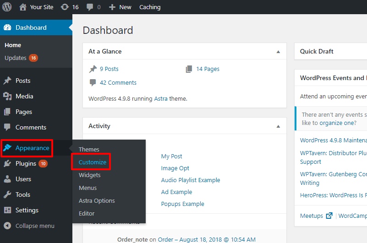Viewport: 367px width, 243px height.
Task: Click the Users person icon in sidebar
Action: pyautogui.click(x=7, y=179)
